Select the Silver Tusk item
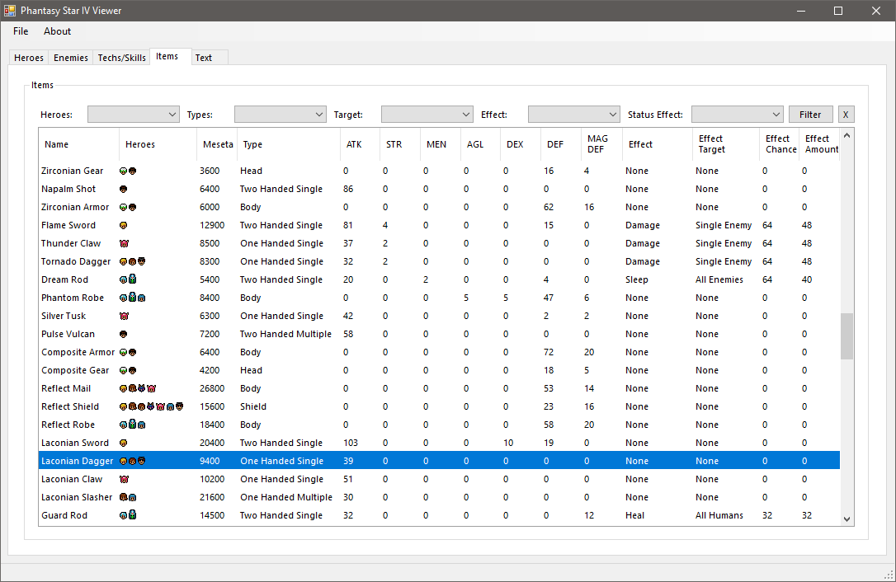 [439, 316]
